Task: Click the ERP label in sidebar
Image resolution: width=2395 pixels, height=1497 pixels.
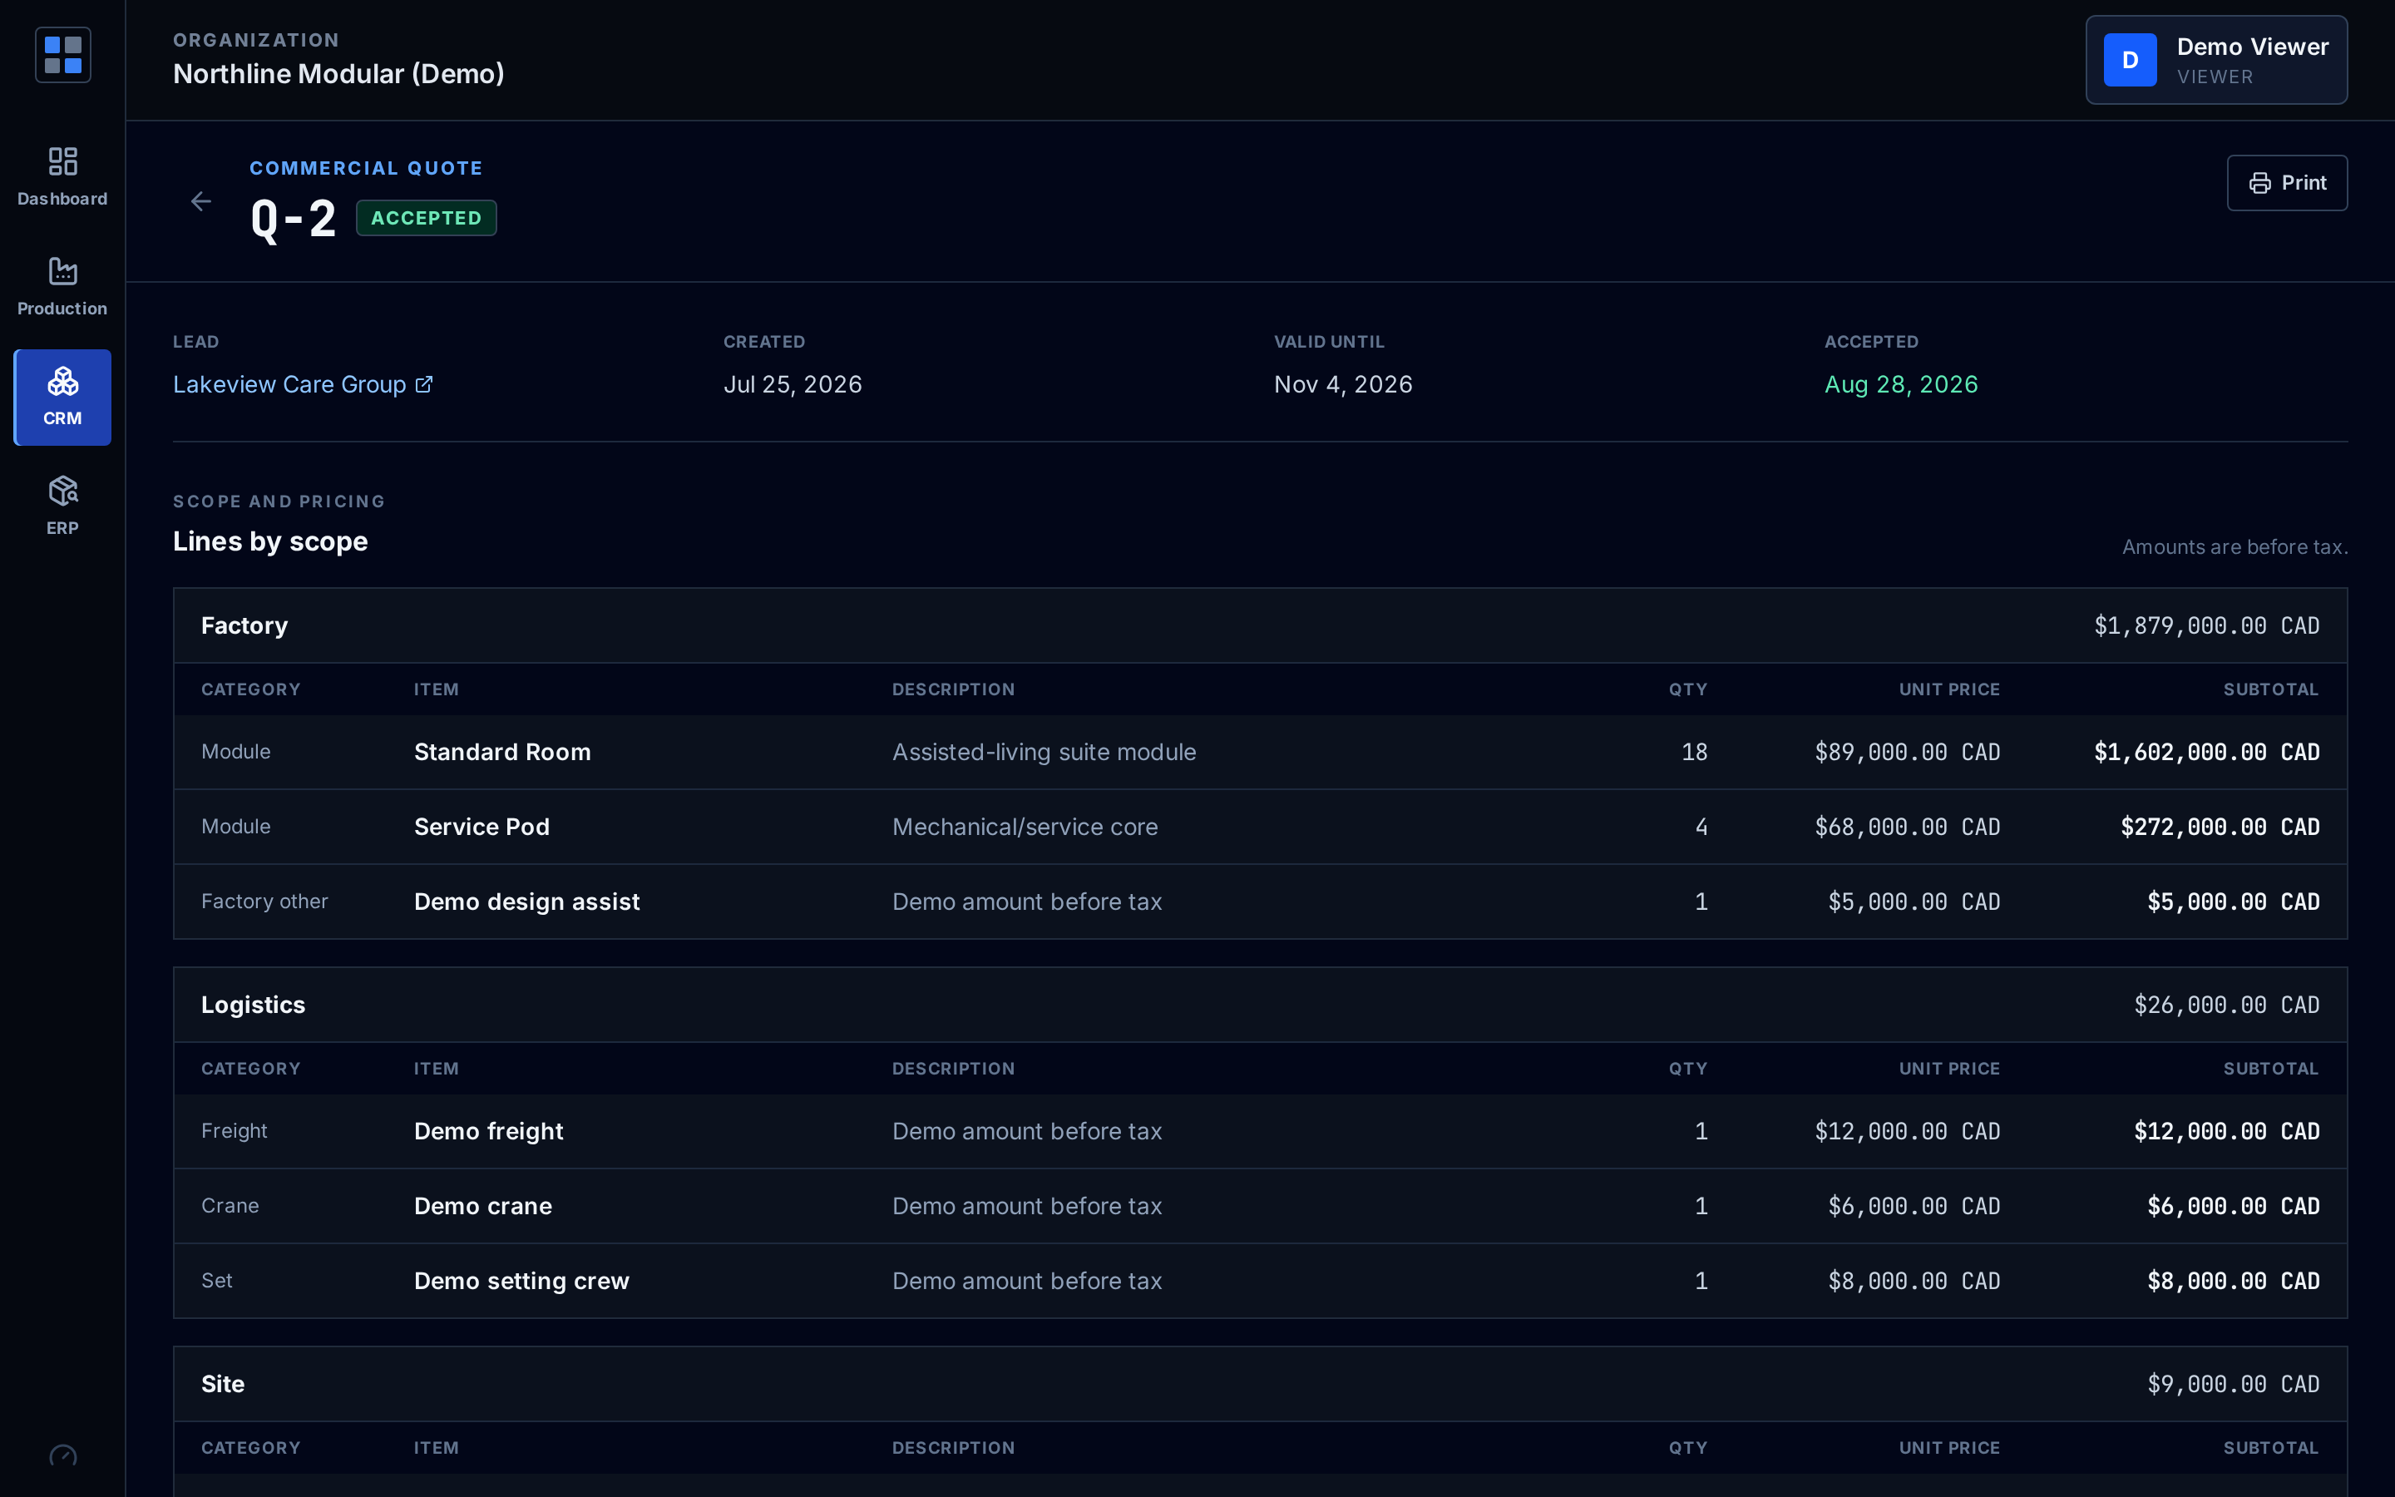Action: click(x=62, y=529)
